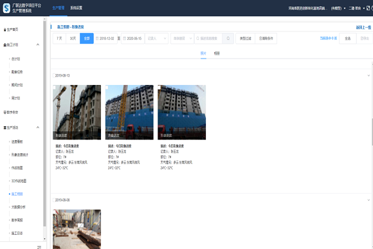Click the 数字例会 sidebar icon
373x249 pixels.
pyautogui.click(x=5, y=113)
